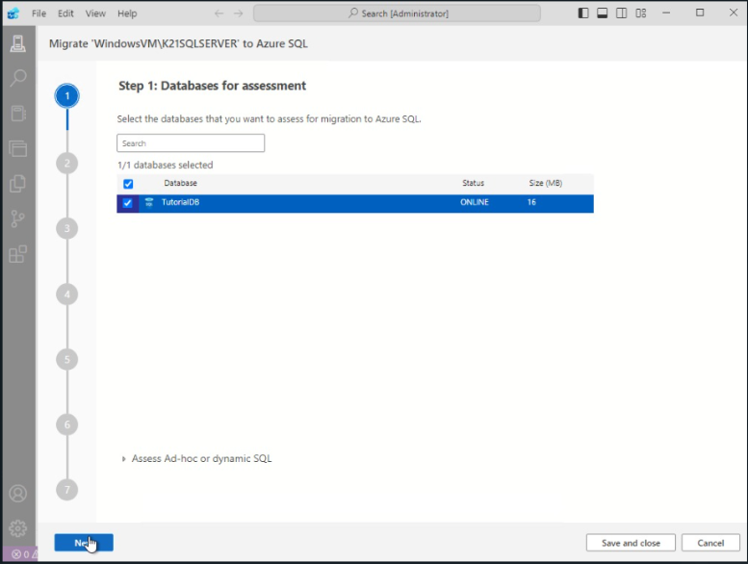Jump to wizard step 2 circle
This screenshot has height=564, width=748.
pos(66,163)
